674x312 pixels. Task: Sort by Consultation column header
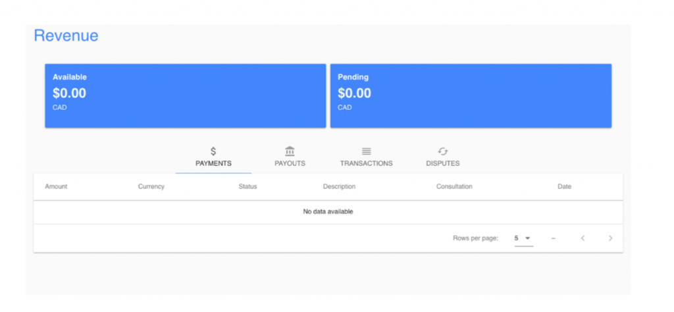pyautogui.click(x=454, y=186)
